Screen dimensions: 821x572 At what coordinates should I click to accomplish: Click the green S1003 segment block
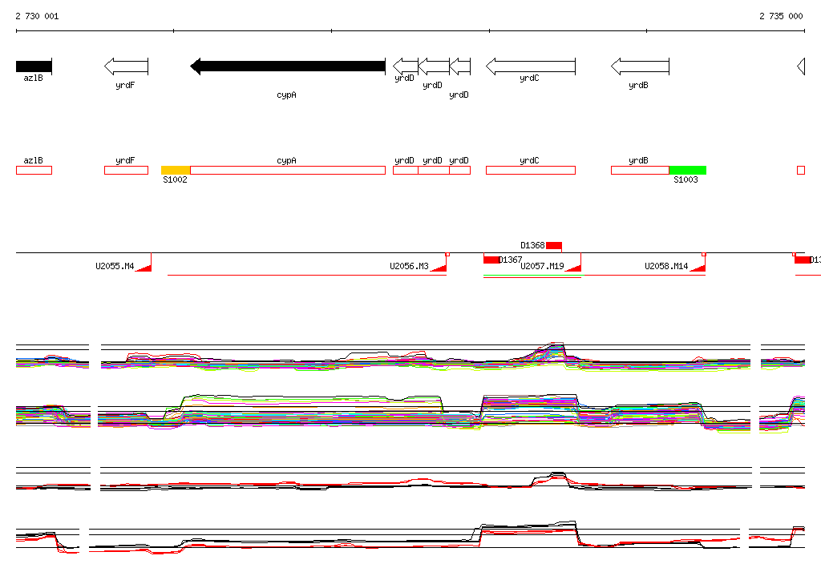pos(688,170)
